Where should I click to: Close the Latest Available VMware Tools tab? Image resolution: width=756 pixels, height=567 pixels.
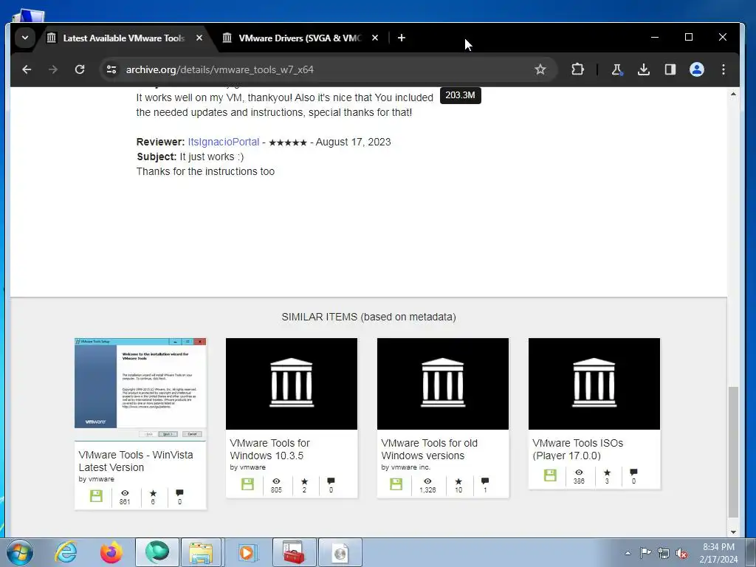click(x=199, y=38)
